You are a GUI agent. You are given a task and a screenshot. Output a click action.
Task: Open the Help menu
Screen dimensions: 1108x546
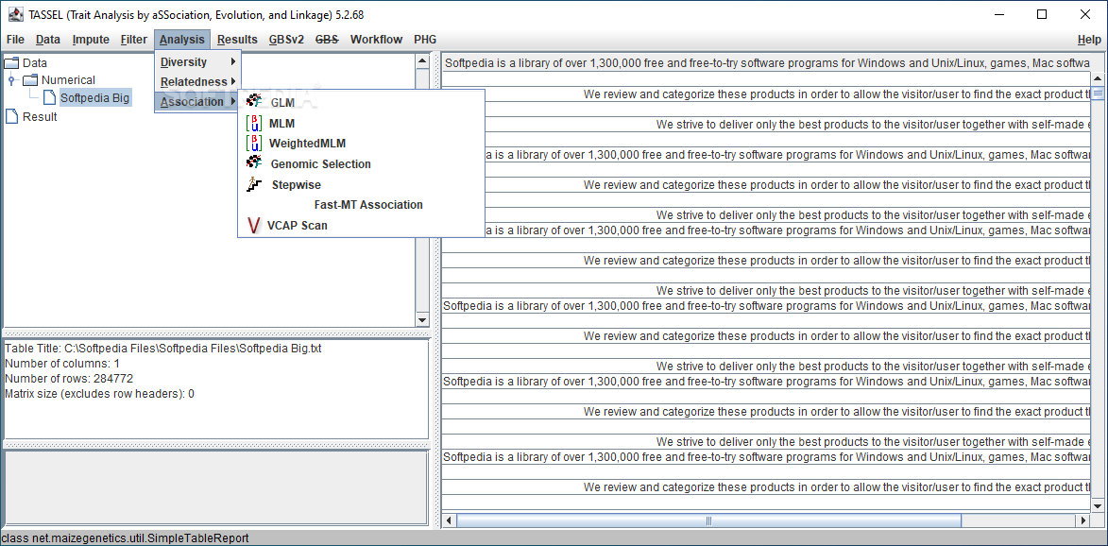click(x=1089, y=40)
